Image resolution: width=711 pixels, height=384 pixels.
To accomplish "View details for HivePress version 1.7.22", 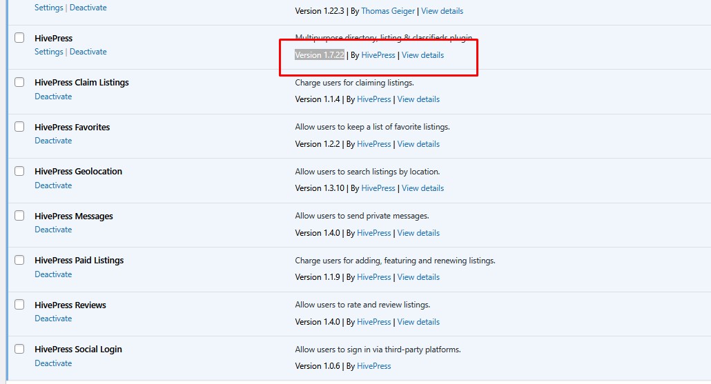I will click(x=422, y=55).
